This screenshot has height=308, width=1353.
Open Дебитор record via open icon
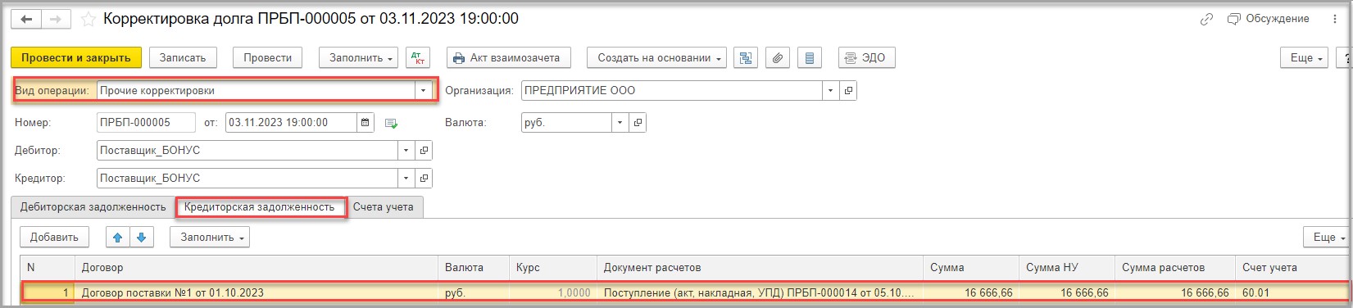coord(425,151)
